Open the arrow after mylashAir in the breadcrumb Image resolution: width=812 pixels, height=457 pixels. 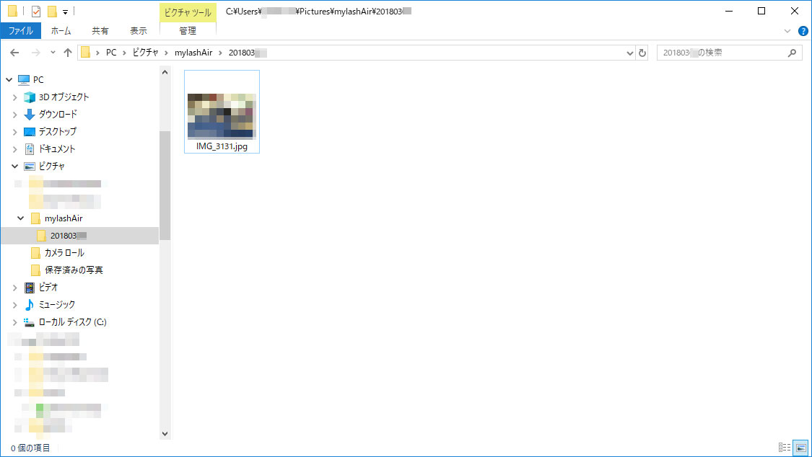(220, 53)
